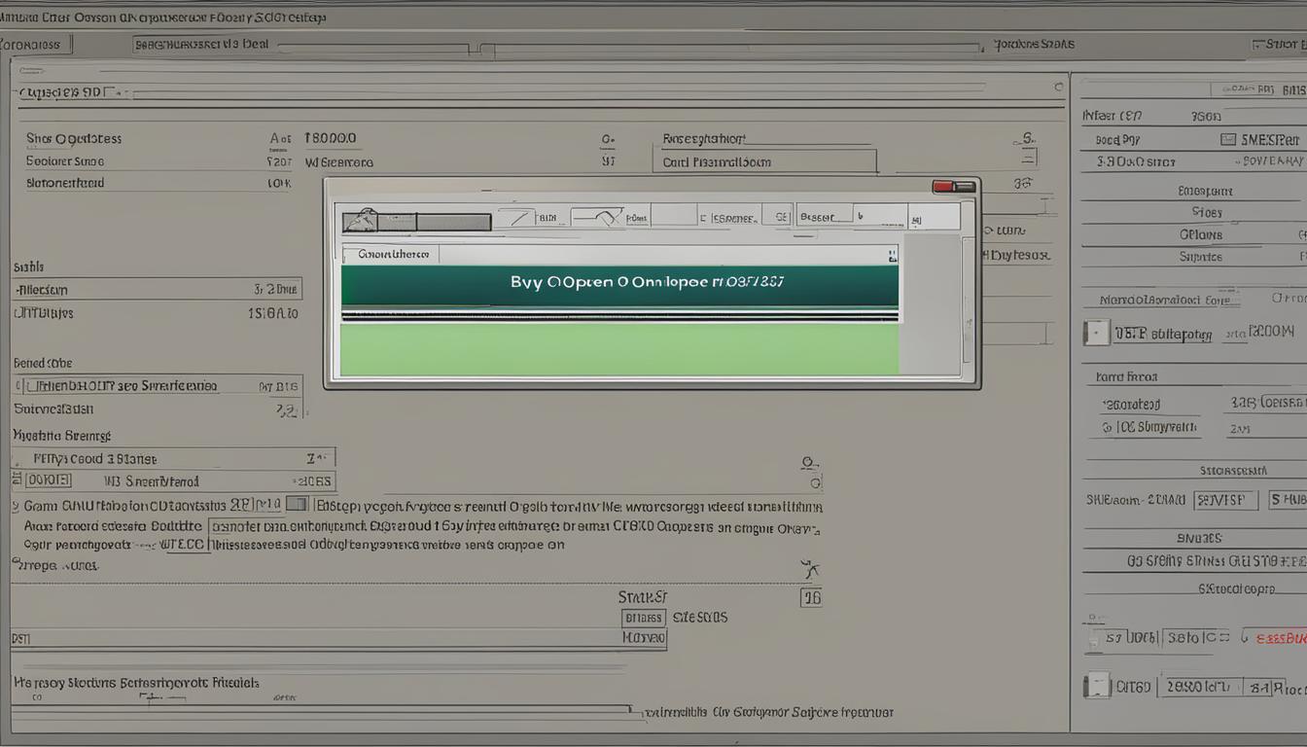Viewport: 1307px width, 747px height.
Task: Click the small icon at dialog toolbar's right end
Action: click(x=920, y=216)
